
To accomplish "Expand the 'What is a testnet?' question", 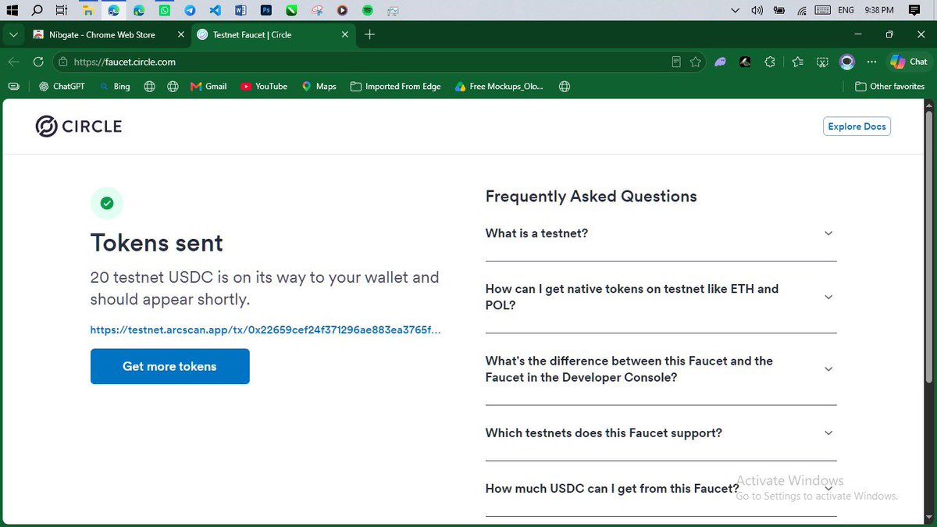I will click(661, 233).
